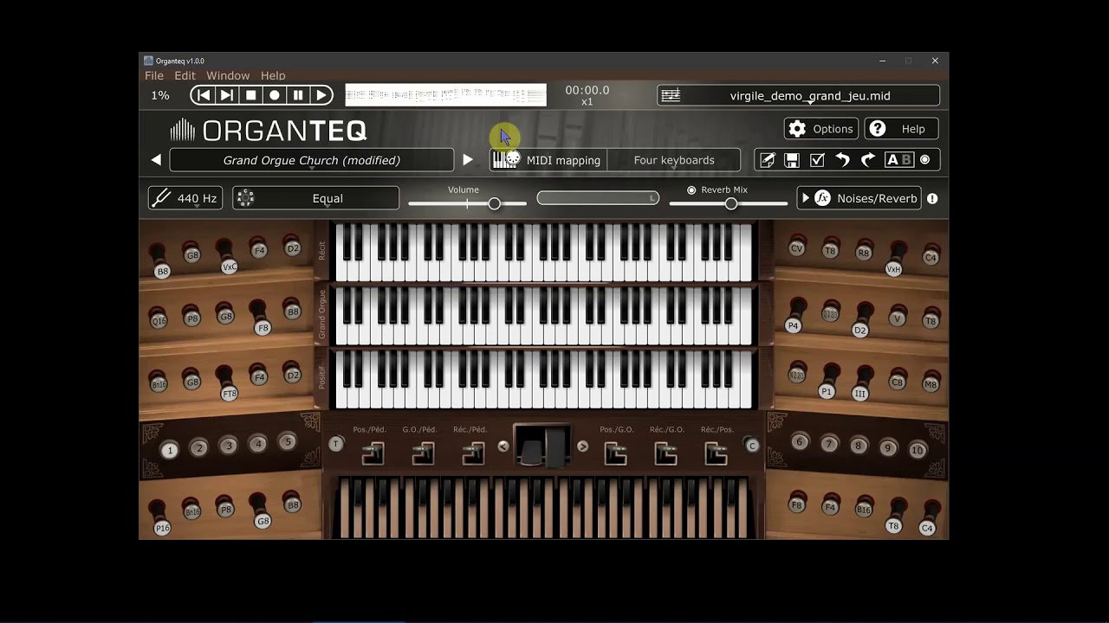
Task: Open the Four keyboards layout dropdown
Action: click(x=674, y=160)
